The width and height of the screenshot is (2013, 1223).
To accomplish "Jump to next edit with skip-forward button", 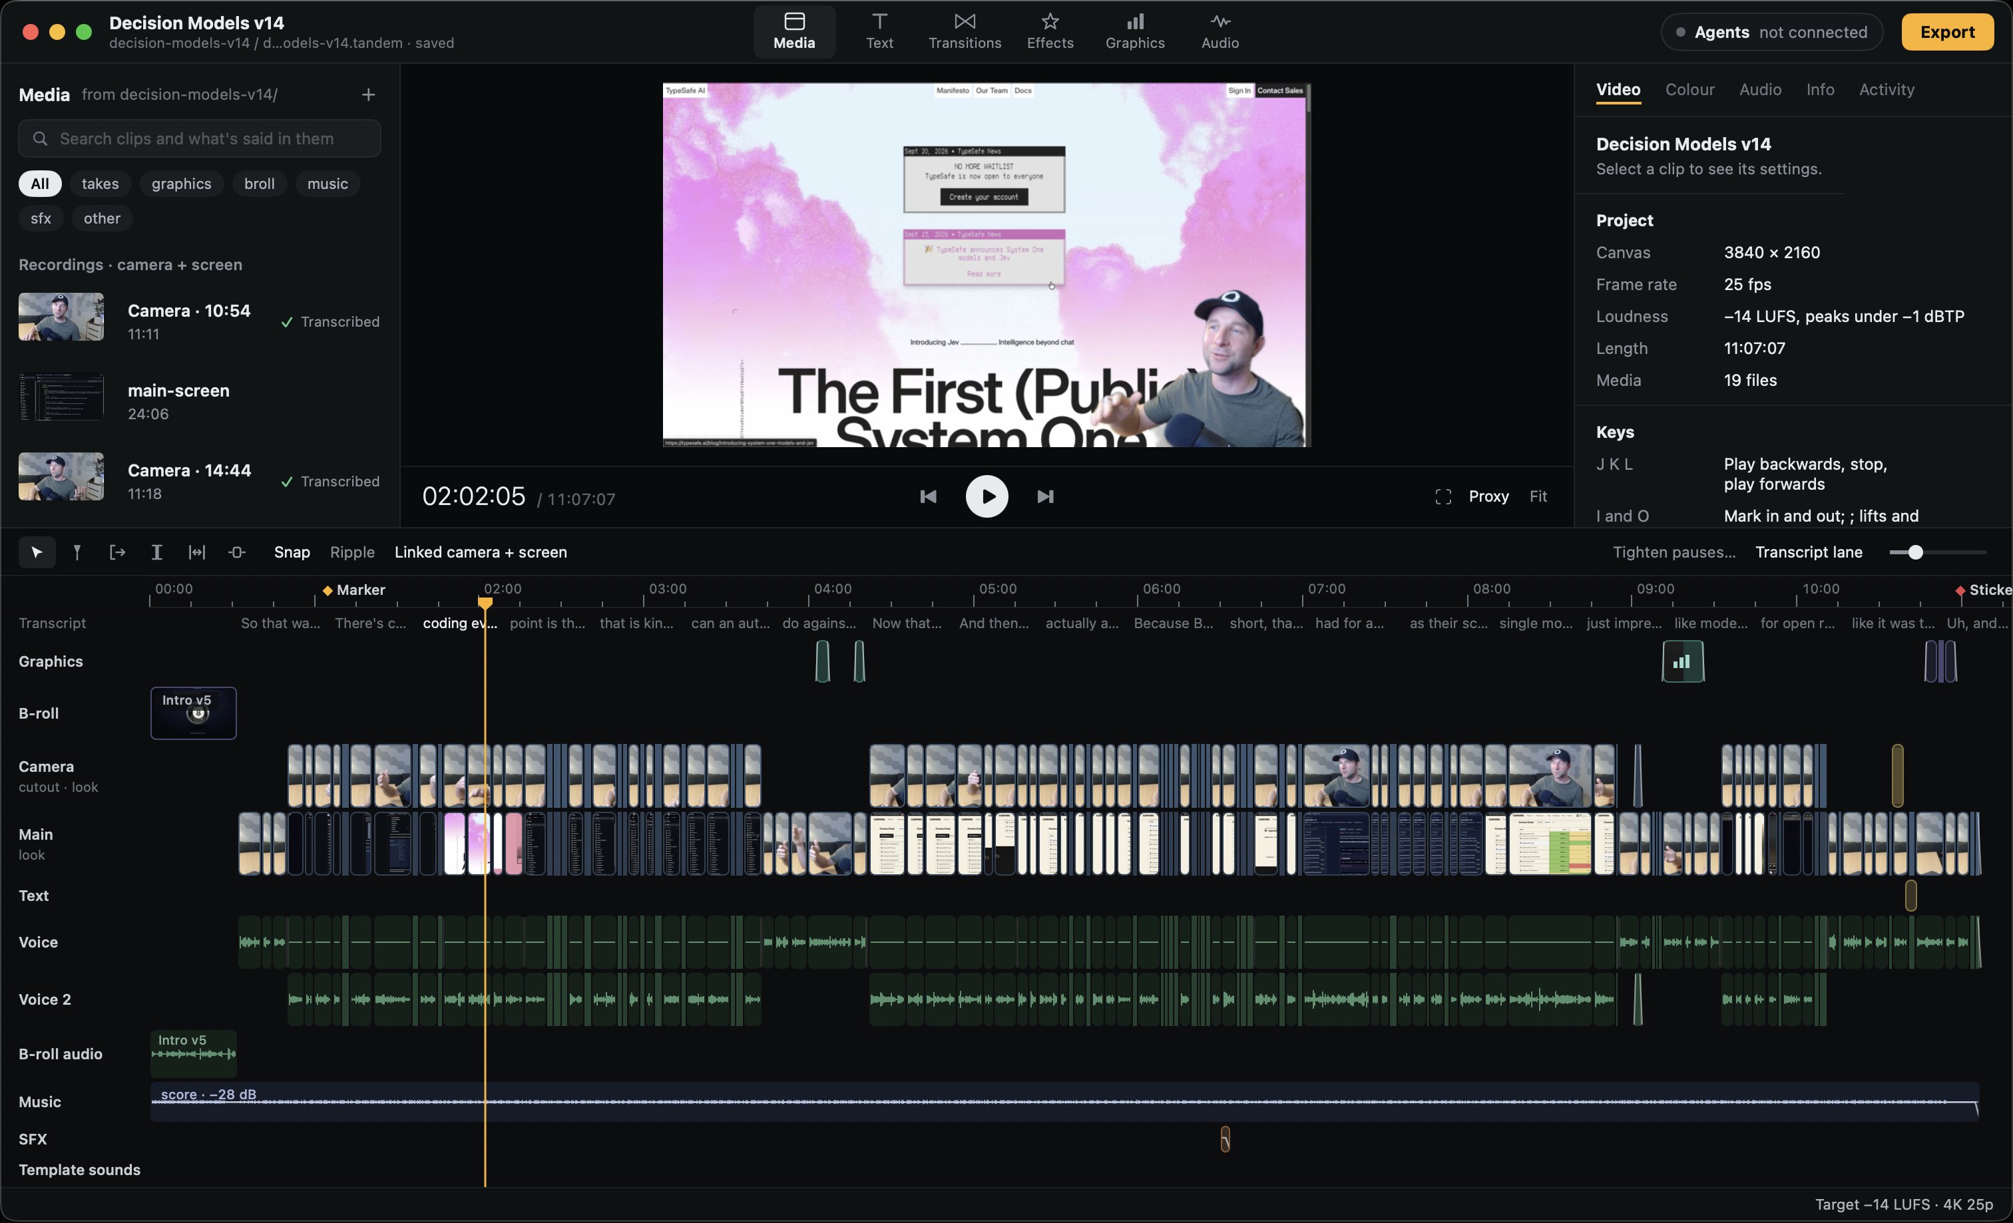I will [x=1045, y=496].
